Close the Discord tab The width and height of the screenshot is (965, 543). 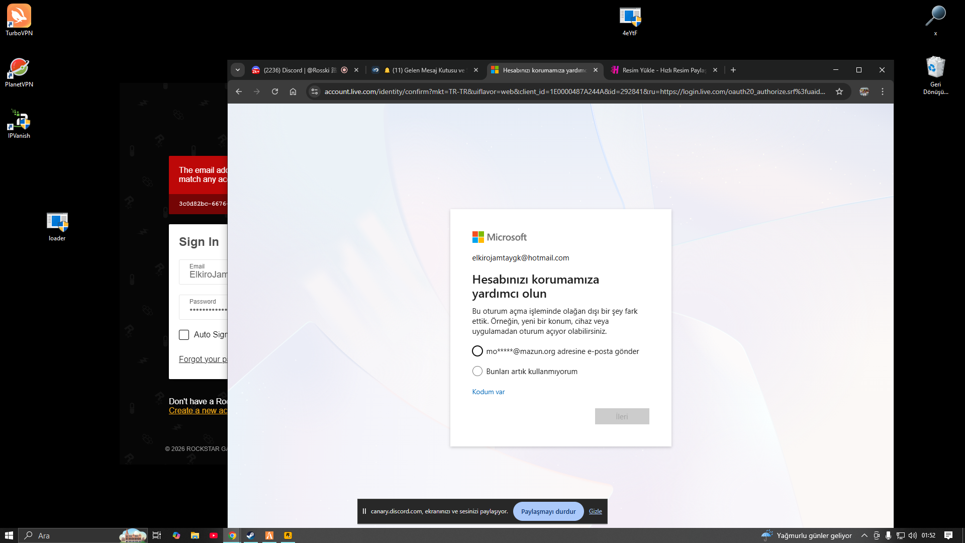coord(356,70)
